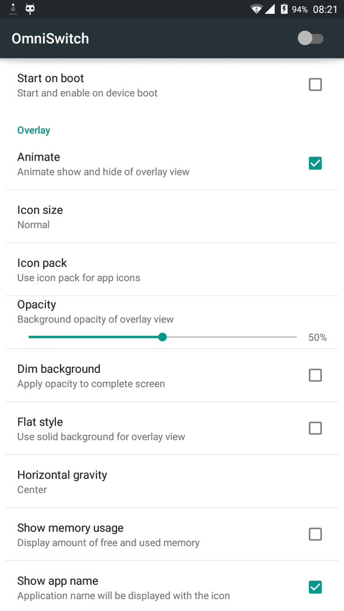Check the Start on boot checkbox
This screenshot has width=344, height=611.
(315, 84)
